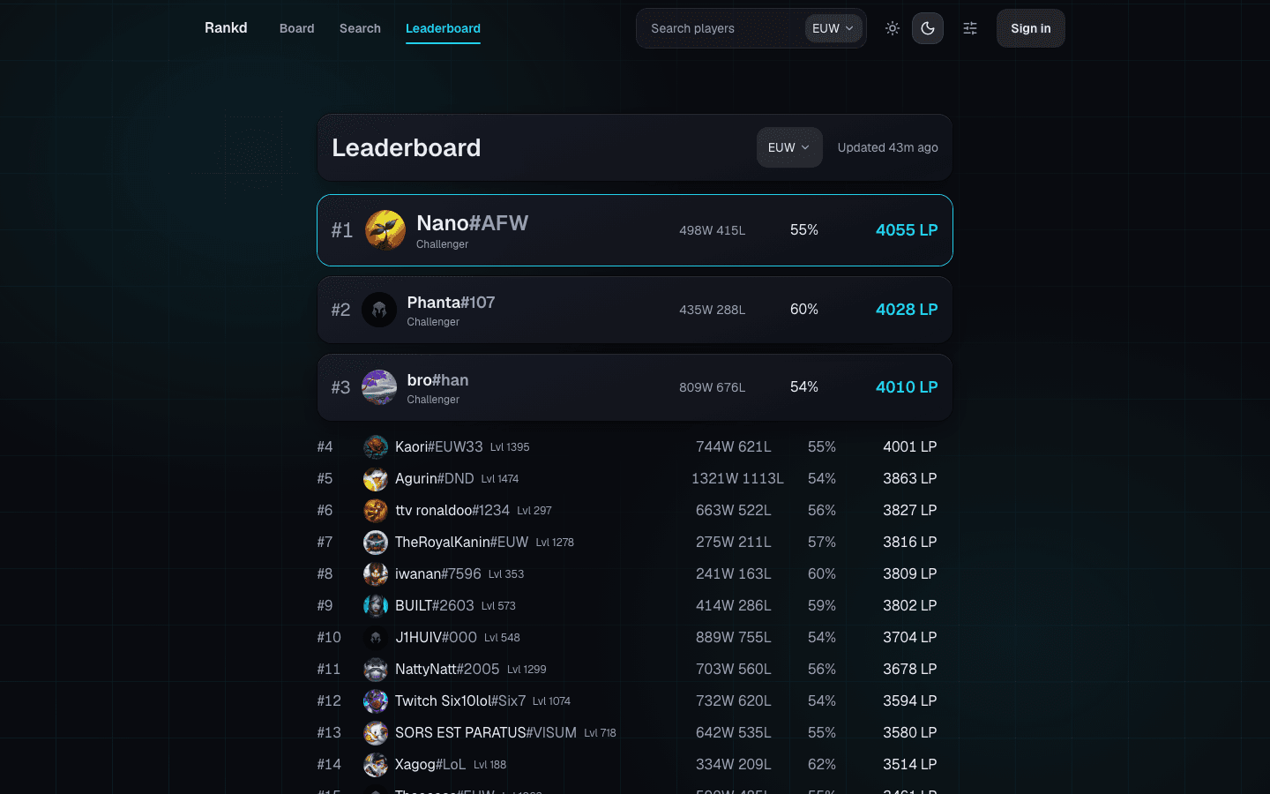Click the 4055 LP value
This screenshot has height=794, width=1270.
point(907,230)
